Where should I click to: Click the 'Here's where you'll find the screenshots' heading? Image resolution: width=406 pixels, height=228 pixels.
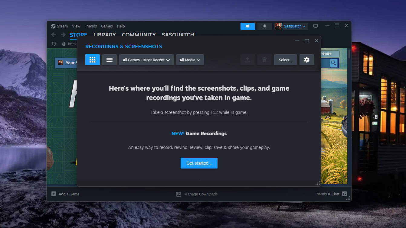pos(199,93)
